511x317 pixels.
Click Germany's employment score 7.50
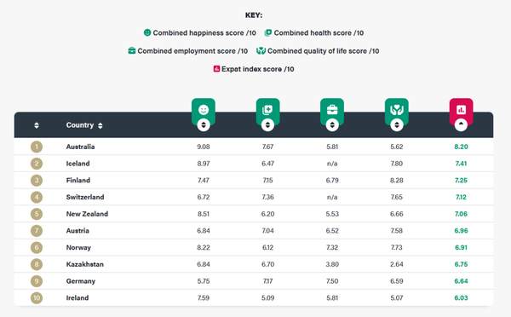[332, 281]
